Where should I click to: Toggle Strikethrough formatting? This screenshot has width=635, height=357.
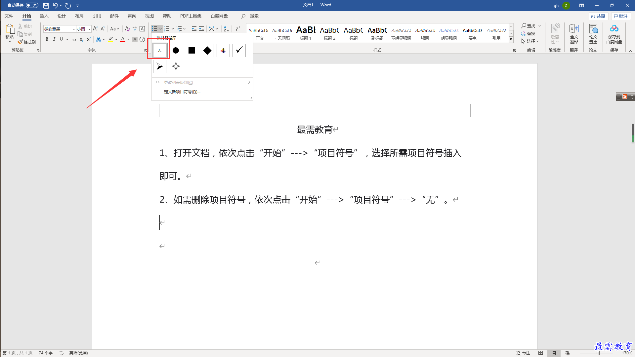74,39
